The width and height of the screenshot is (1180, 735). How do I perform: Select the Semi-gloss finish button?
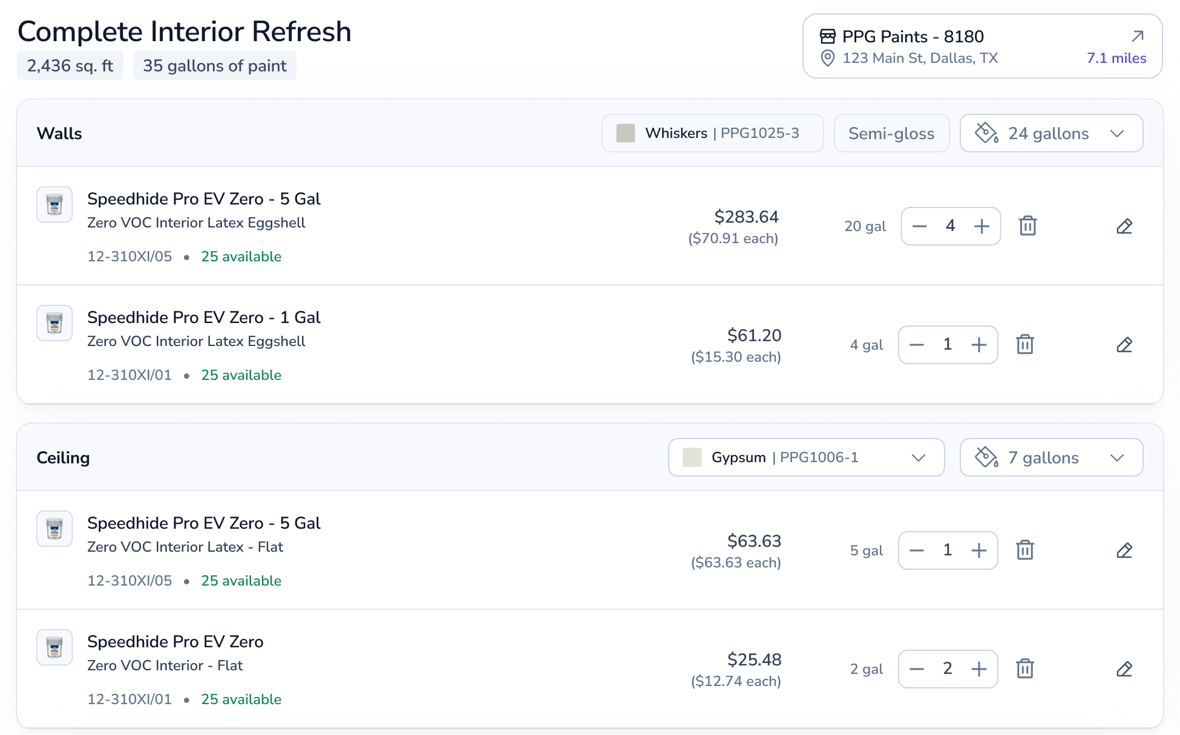[891, 133]
